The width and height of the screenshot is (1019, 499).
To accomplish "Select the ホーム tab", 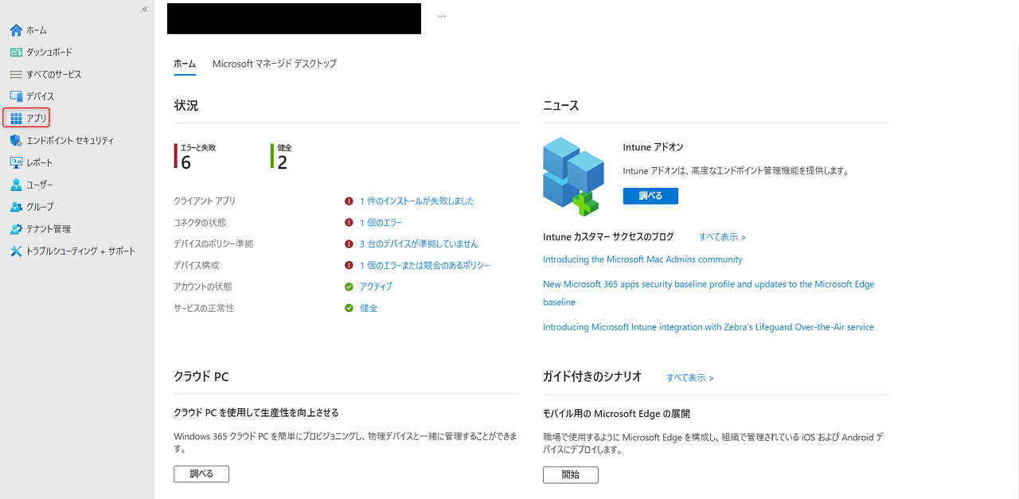I will tap(185, 64).
